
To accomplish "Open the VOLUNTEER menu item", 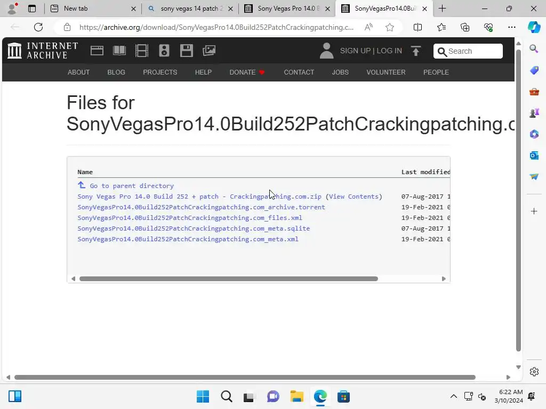I will (x=386, y=72).
